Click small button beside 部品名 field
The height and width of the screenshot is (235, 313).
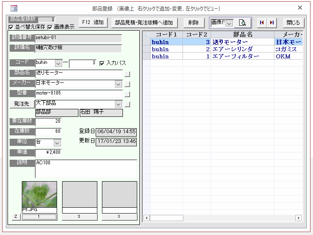tap(127, 74)
